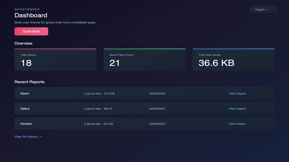The image size is (289, 162).
Task: Click the Overview section heading
Action: (23, 43)
